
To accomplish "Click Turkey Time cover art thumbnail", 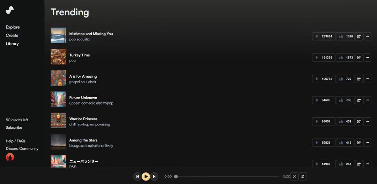I will point(58,56).
